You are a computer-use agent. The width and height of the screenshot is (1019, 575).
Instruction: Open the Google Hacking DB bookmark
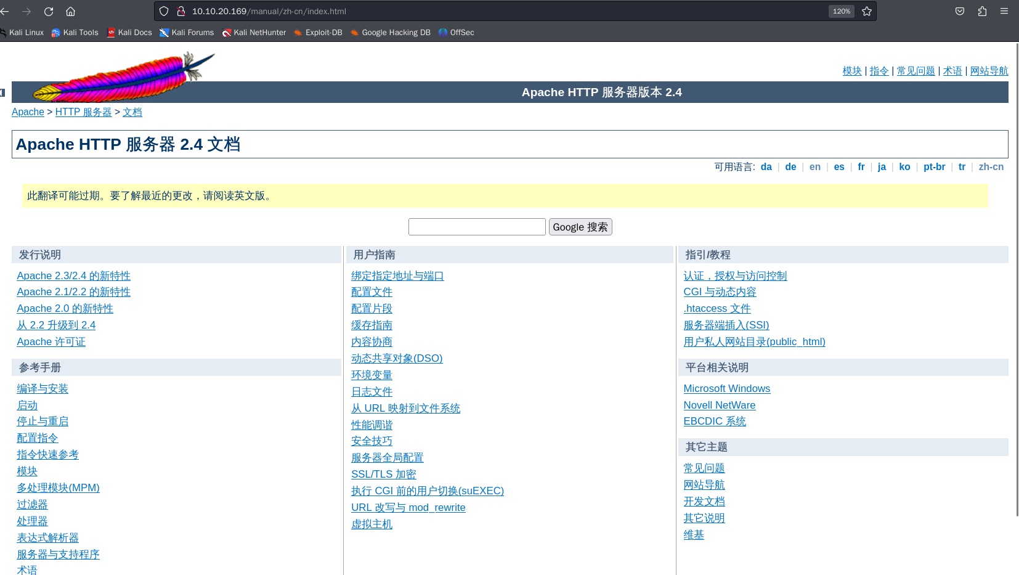click(x=391, y=33)
